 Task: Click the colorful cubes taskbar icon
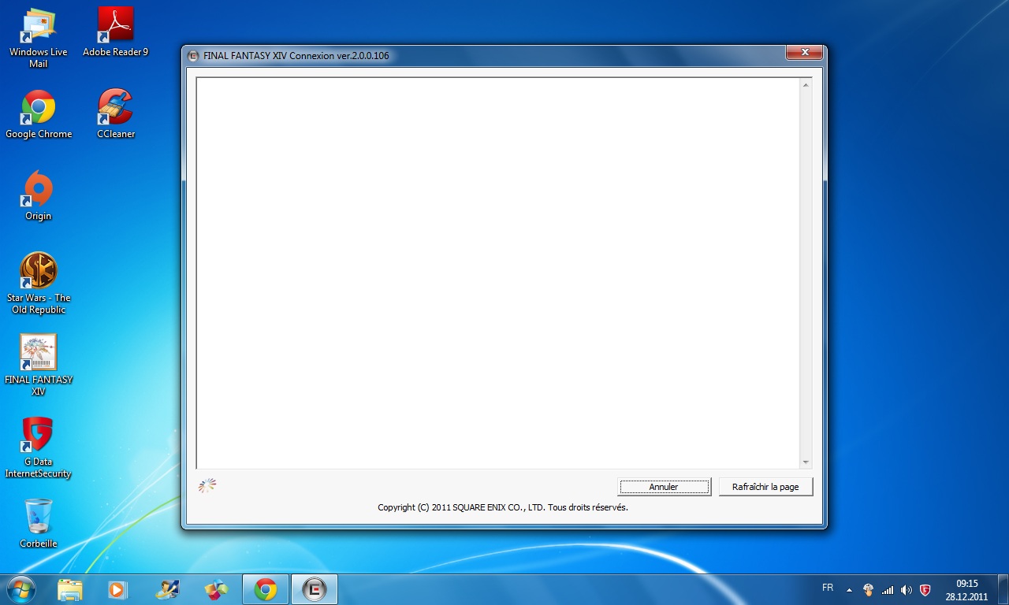(x=216, y=589)
